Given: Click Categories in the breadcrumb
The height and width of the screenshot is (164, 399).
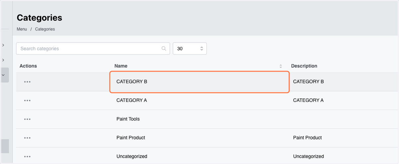Looking at the screenshot, I should tap(45, 29).
